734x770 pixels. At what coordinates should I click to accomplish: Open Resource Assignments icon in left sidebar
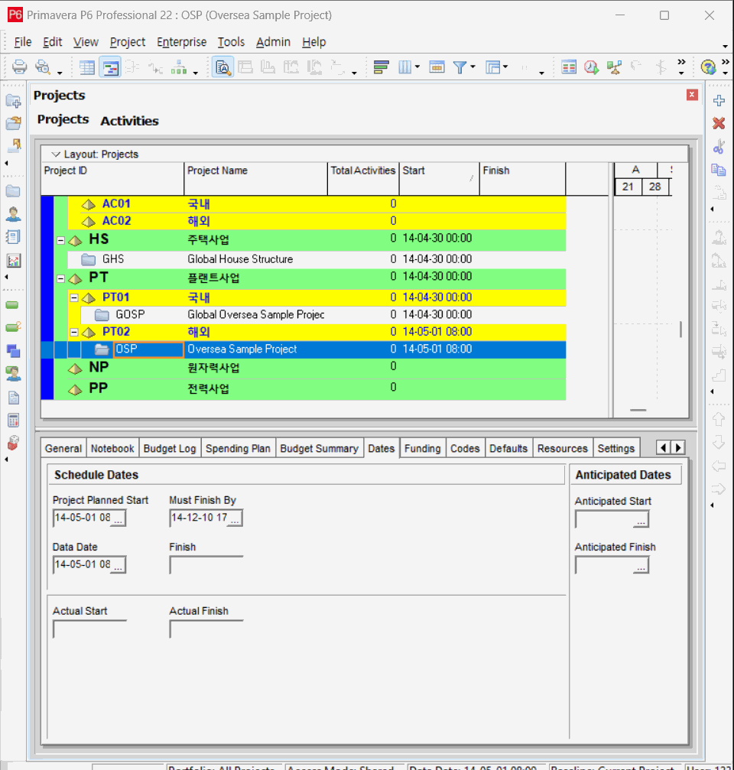tap(13, 373)
